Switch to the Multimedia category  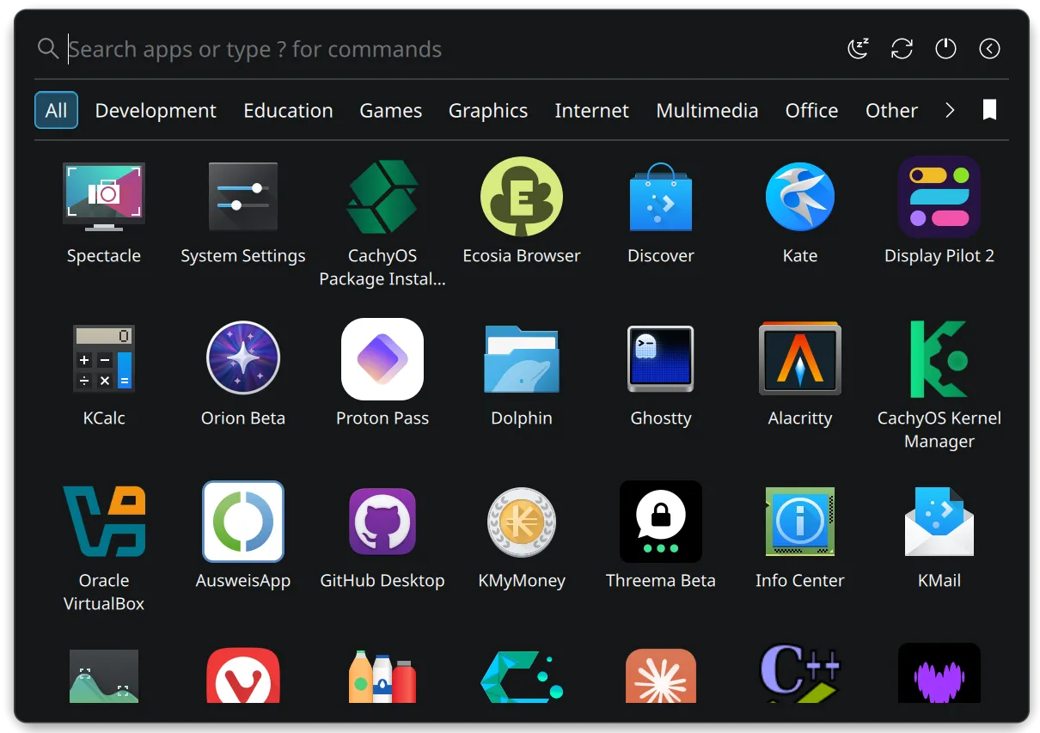[x=707, y=110]
